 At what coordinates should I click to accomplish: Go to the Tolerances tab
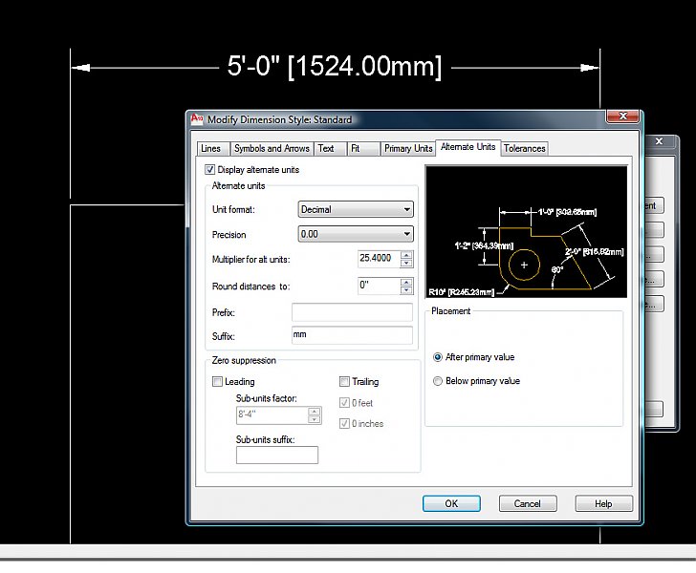pyautogui.click(x=524, y=149)
